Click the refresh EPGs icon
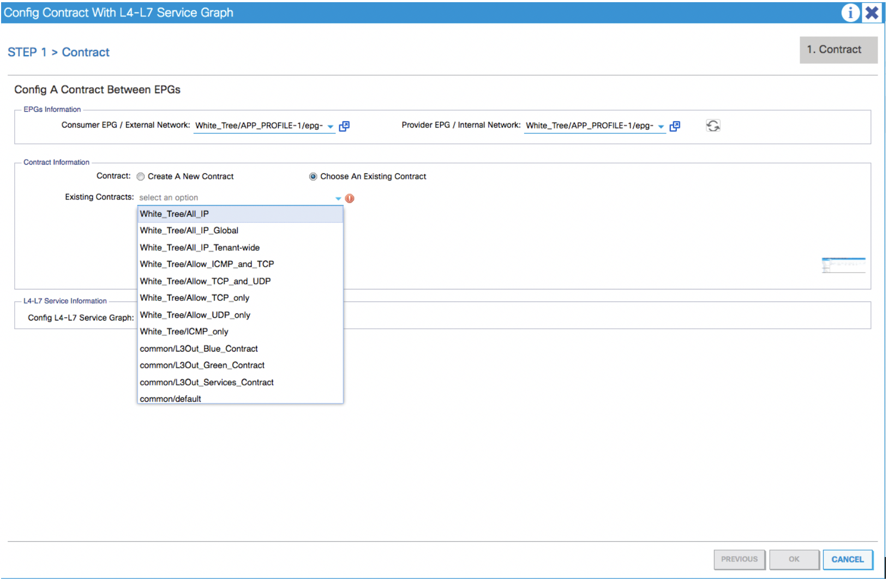Screen dimensions: 888x581 click(713, 126)
